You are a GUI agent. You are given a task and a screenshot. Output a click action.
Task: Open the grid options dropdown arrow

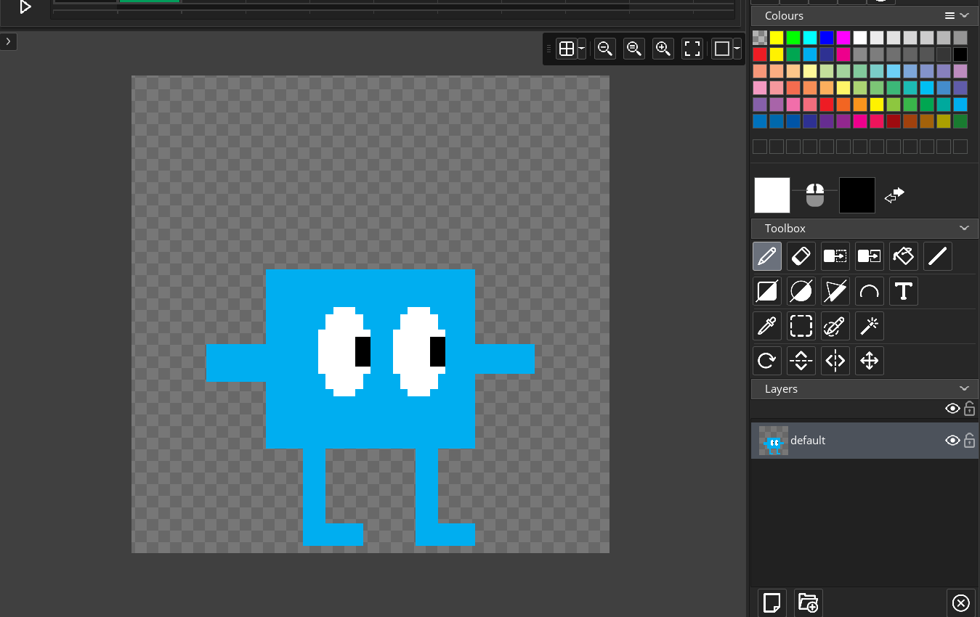[582, 49]
